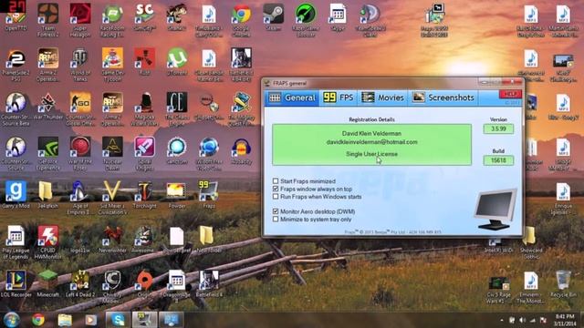Open the Neverwinter desktop shortcut

(112, 239)
